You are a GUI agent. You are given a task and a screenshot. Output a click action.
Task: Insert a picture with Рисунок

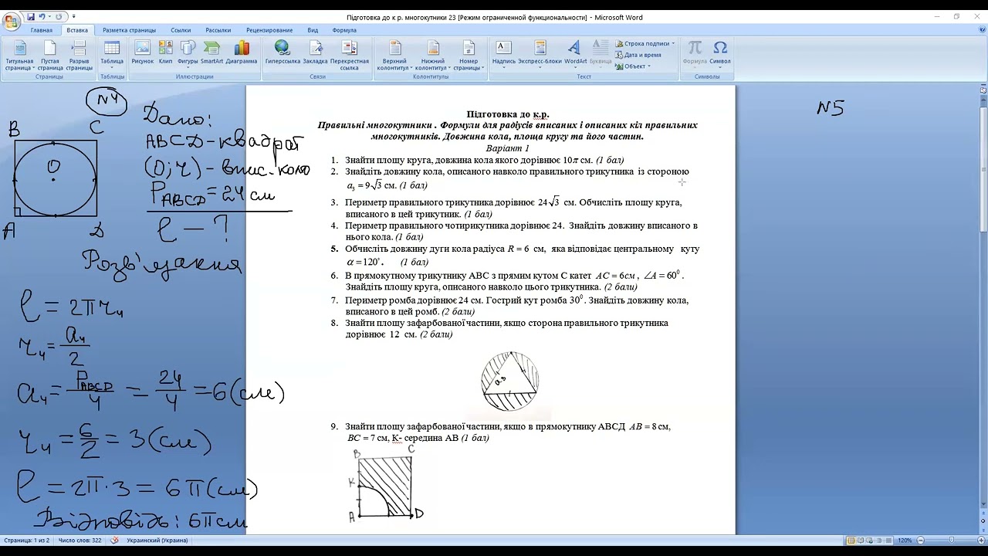[x=143, y=53]
